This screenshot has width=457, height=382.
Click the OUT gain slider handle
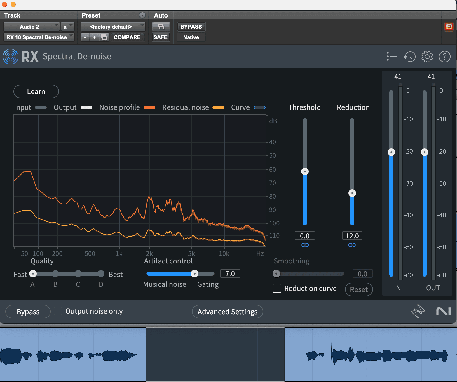pyautogui.click(x=425, y=152)
